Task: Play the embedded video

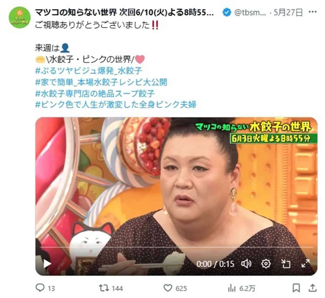Action: click(47, 264)
